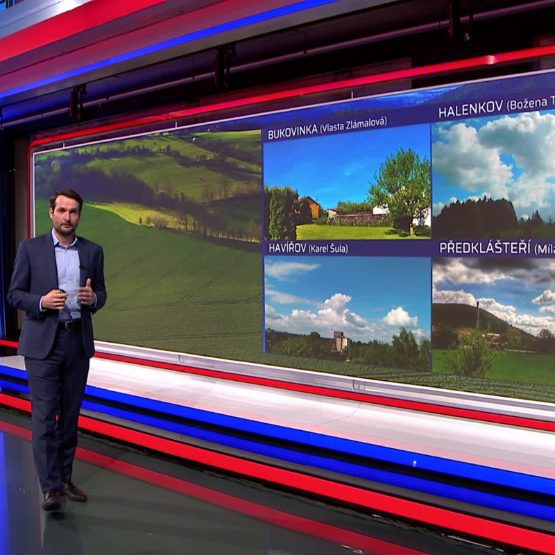The image size is (555, 555).
Task: Click the author name Vlasta Zlámalová
Action: pos(354,125)
